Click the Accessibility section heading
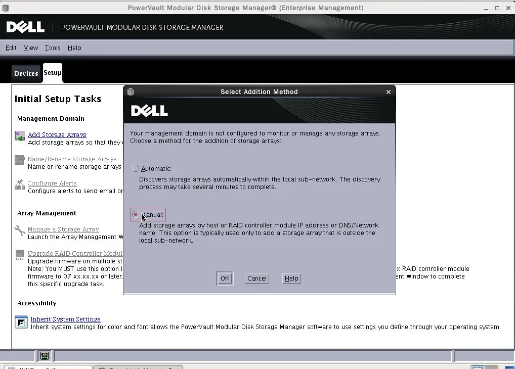Image resolution: width=515 pixels, height=369 pixels. click(x=37, y=303)
